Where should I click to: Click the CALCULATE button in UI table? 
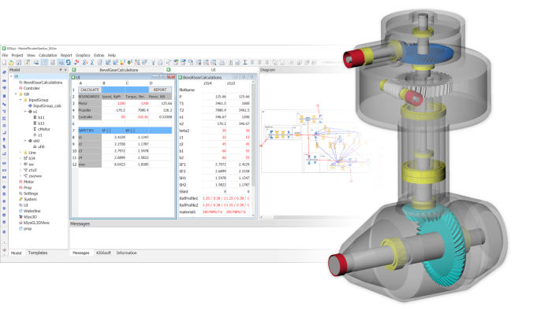point(90,90)
